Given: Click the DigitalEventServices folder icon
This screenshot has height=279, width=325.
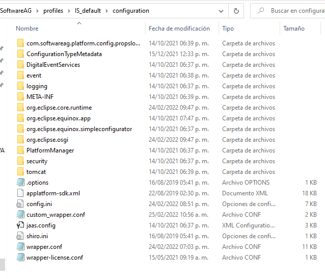Looking at the screenshot, I should [x=20, y=65].
